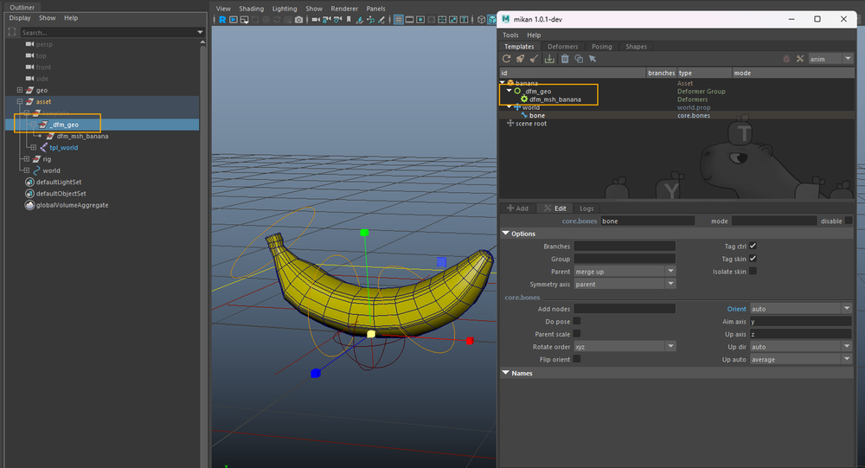Click the crossed tools icon beside anim
Image resolution: width=865 pixels, height=468 pixels.
pos(800,59)
